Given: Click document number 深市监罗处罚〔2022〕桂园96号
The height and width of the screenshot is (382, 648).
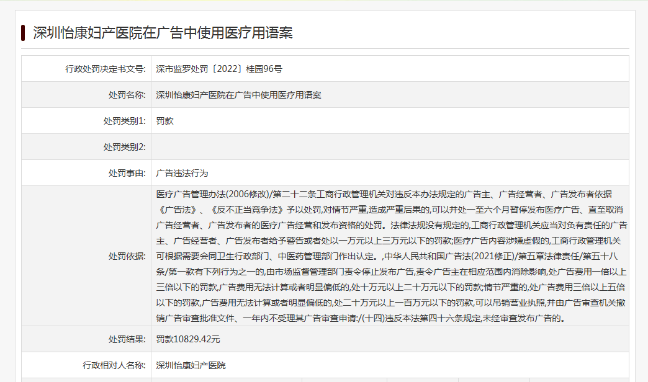Looking at the screenshot, I should click(219, 69).
